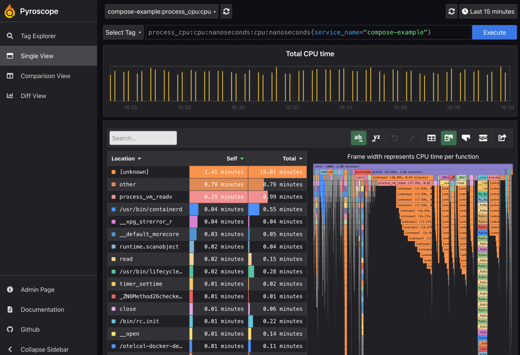Click the blue swatch beside /usr/bin/containerd
This screenshot has height=355, width=520.
pyautogui.click(x=113, y=209)
